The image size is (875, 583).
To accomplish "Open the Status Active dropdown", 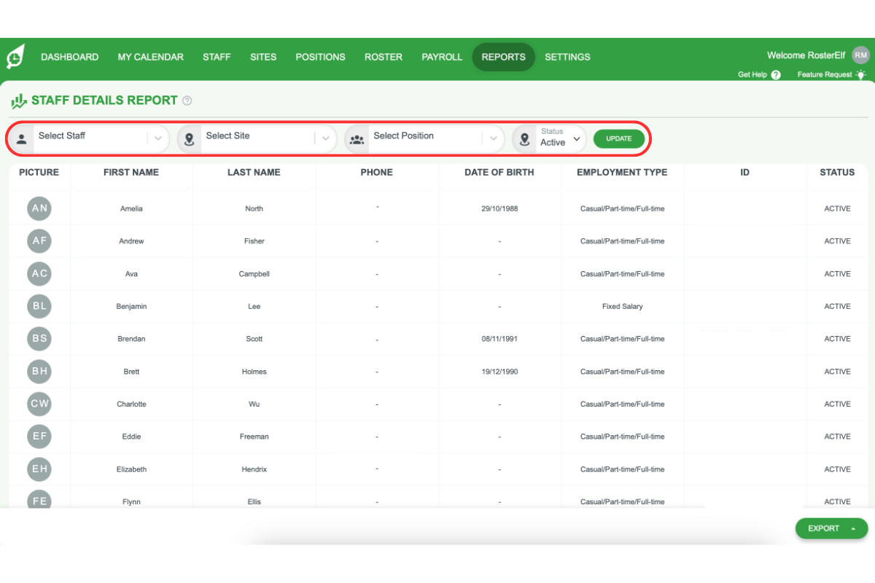I will pos(575,138).
